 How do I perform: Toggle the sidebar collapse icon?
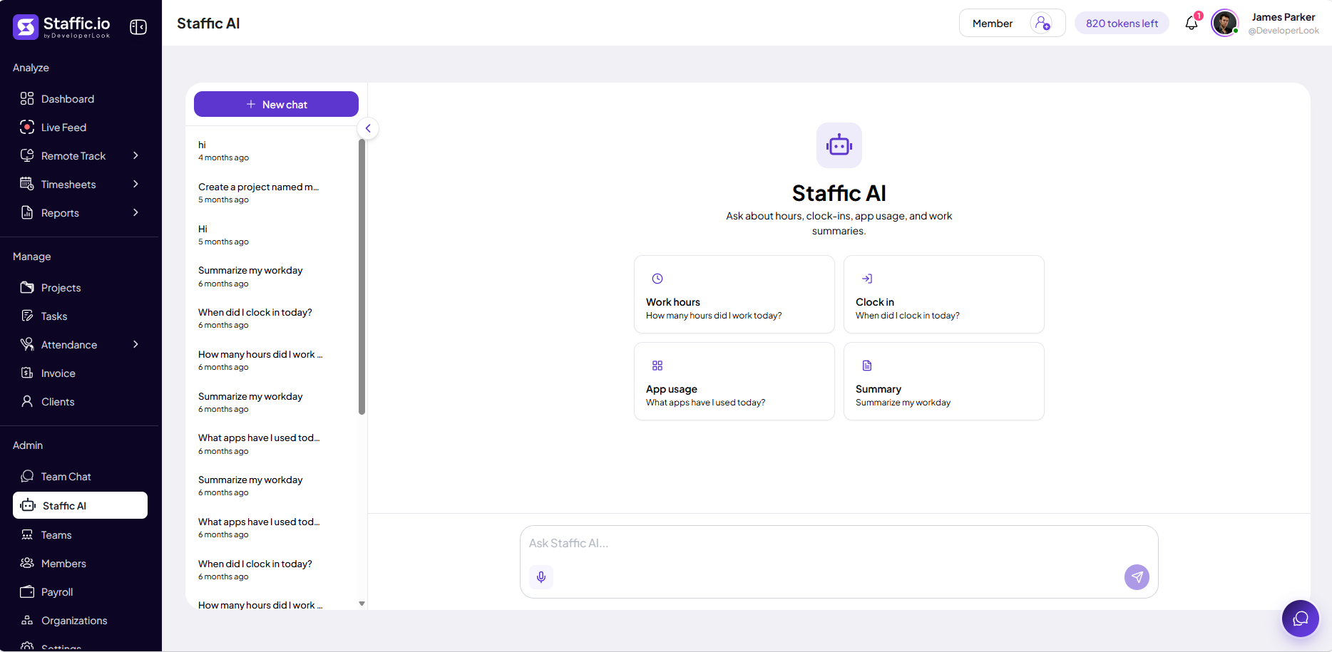[138, 27]
